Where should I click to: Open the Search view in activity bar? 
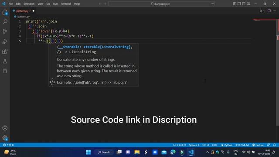pos(5,22)
